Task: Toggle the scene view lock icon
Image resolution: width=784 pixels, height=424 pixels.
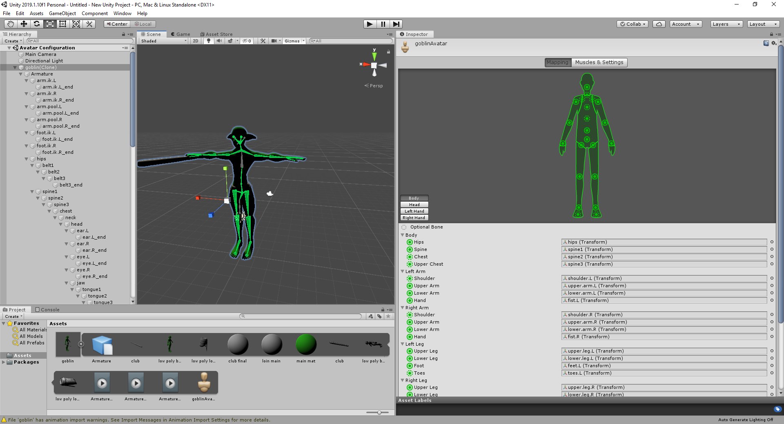Action: click(388, 52)
